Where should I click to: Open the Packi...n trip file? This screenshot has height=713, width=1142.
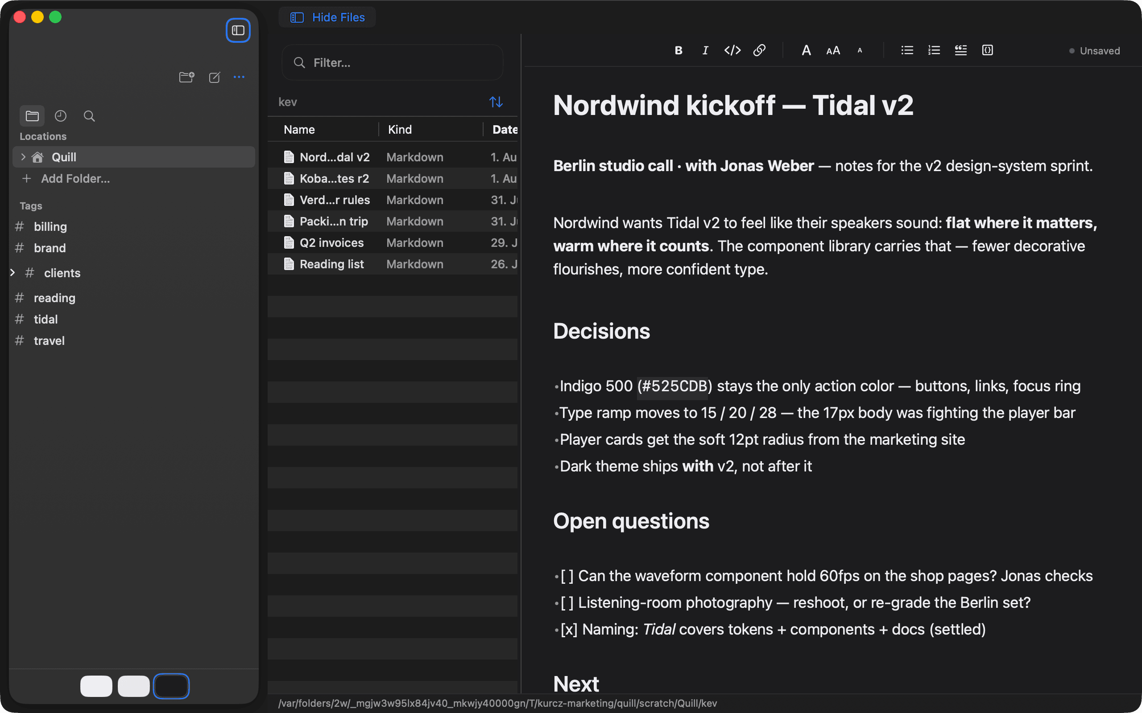point(392,221)
